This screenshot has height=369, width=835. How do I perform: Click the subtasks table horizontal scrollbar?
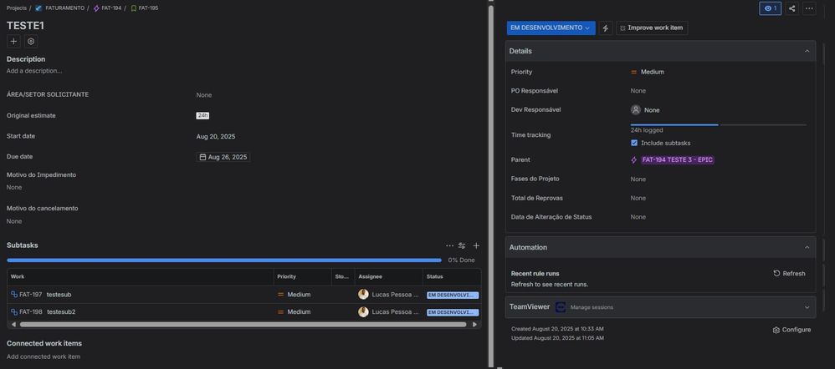point(243,325)
